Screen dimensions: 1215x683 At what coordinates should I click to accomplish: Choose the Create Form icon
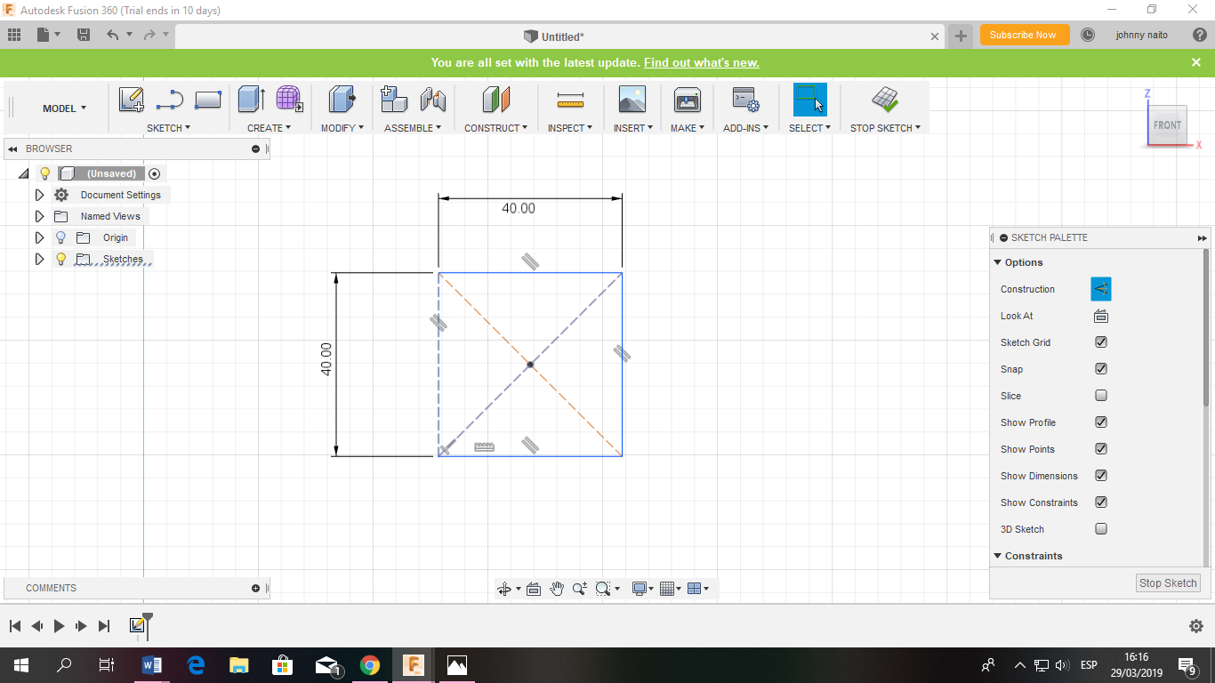point(289,99)
